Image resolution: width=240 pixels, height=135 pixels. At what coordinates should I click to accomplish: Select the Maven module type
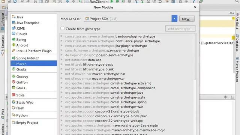34,64
